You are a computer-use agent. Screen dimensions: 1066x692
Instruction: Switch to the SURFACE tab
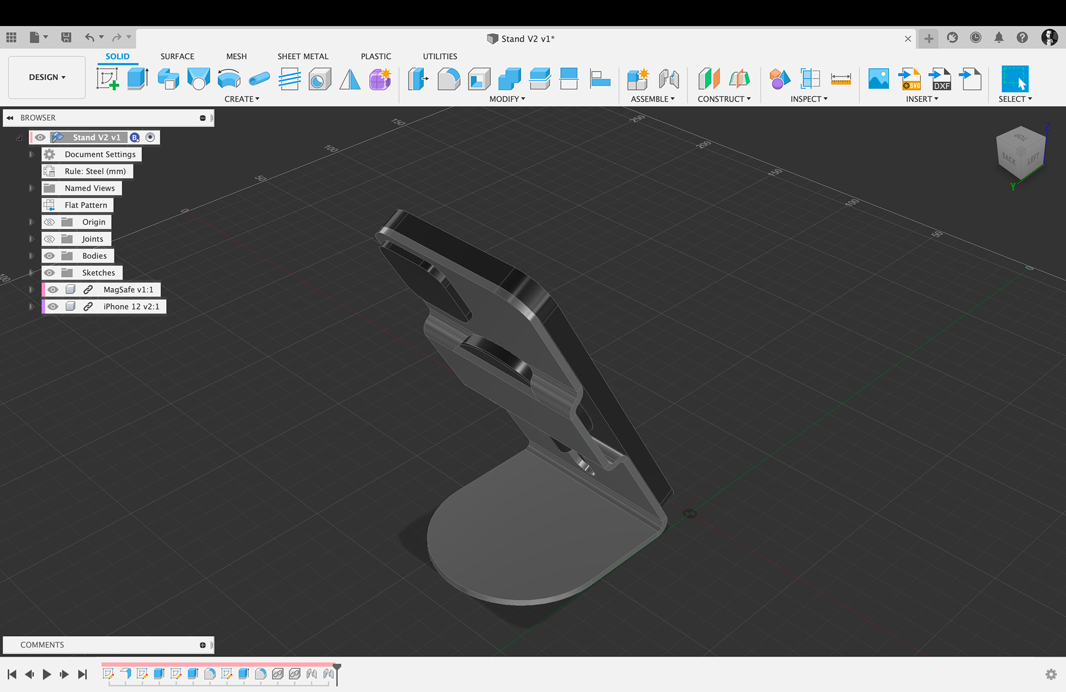177,56
